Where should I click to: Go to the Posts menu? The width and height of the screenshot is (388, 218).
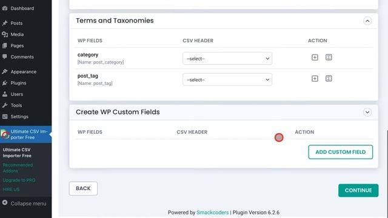16,23
